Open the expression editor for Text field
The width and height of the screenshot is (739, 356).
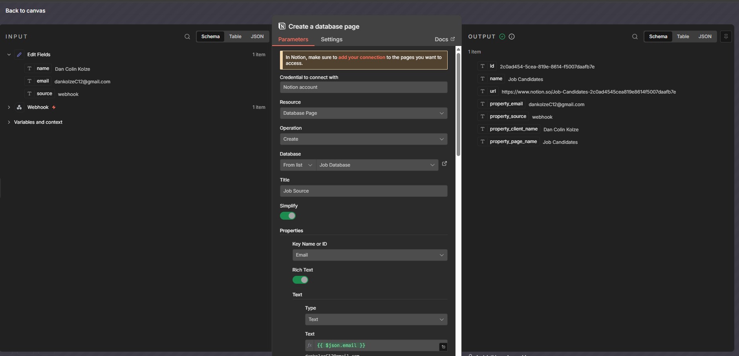443,347
